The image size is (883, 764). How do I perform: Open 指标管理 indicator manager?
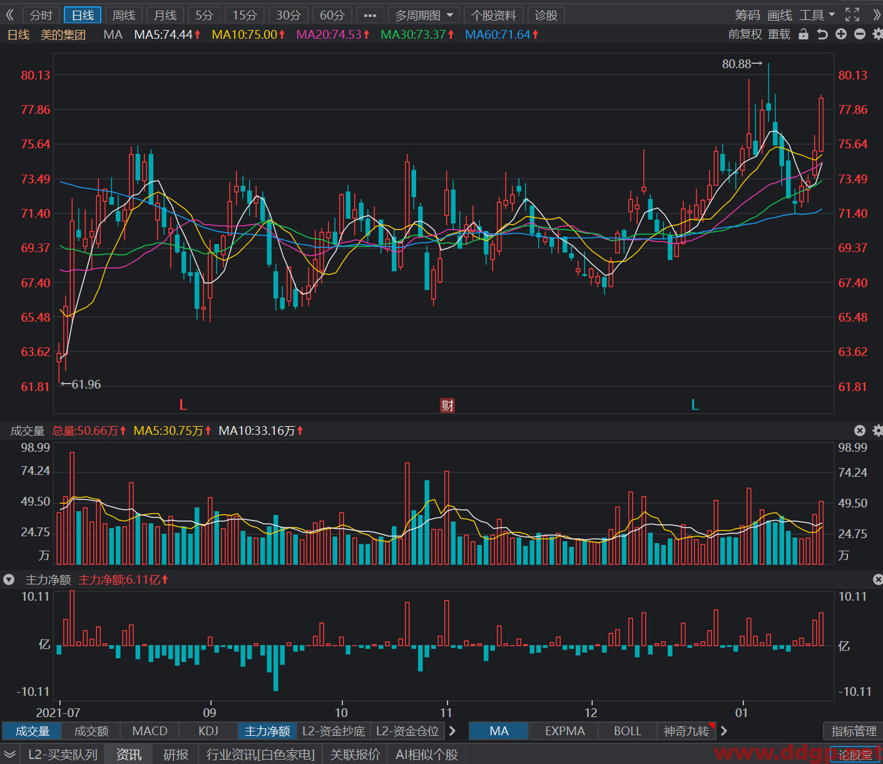pyautogui.click(x=854, y=731)
